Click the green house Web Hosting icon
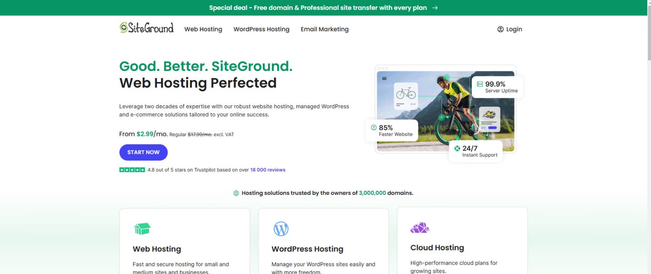651x274 pixels. click(142, 229)
